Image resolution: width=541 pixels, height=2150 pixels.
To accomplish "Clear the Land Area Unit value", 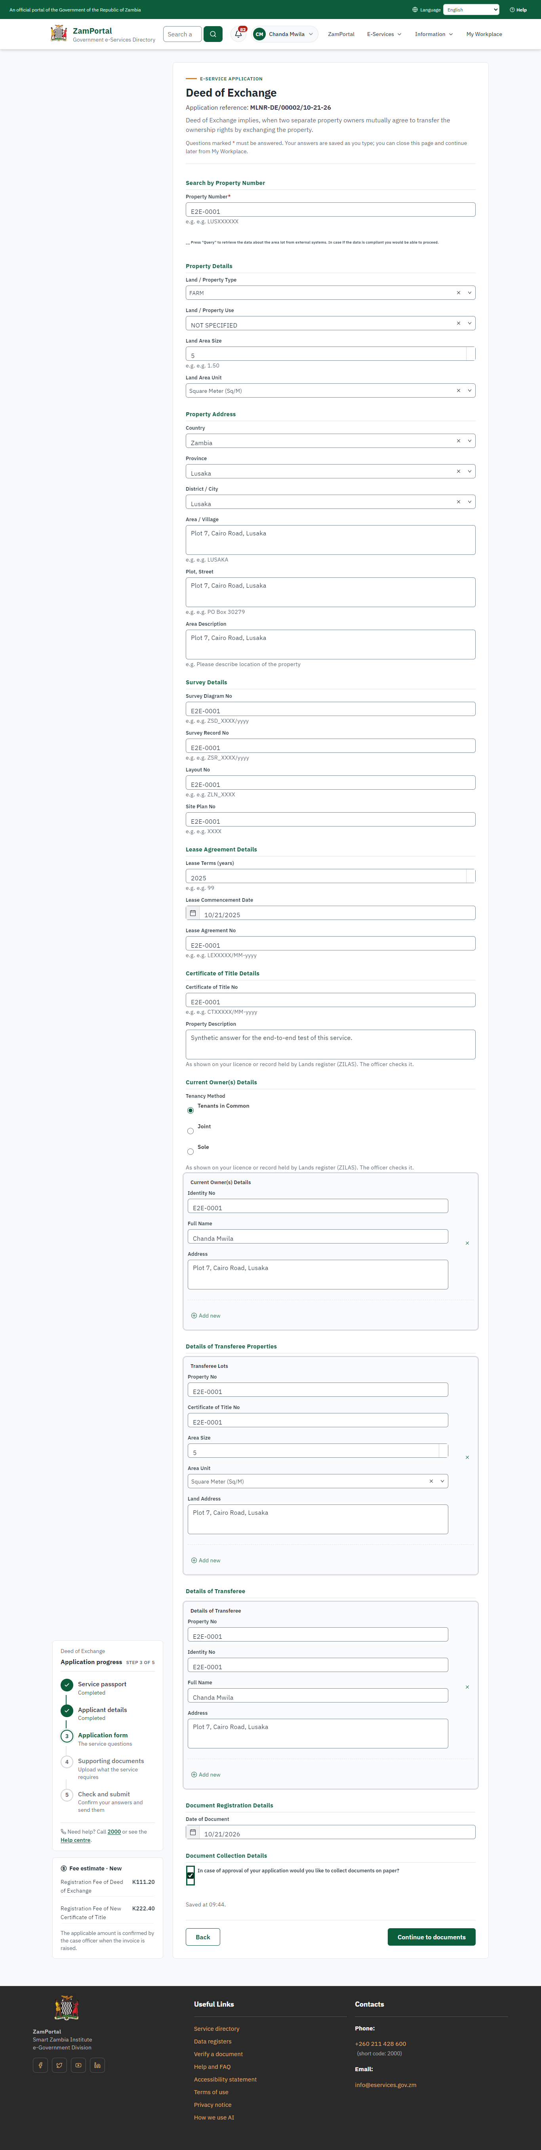I will pos(458,390).
